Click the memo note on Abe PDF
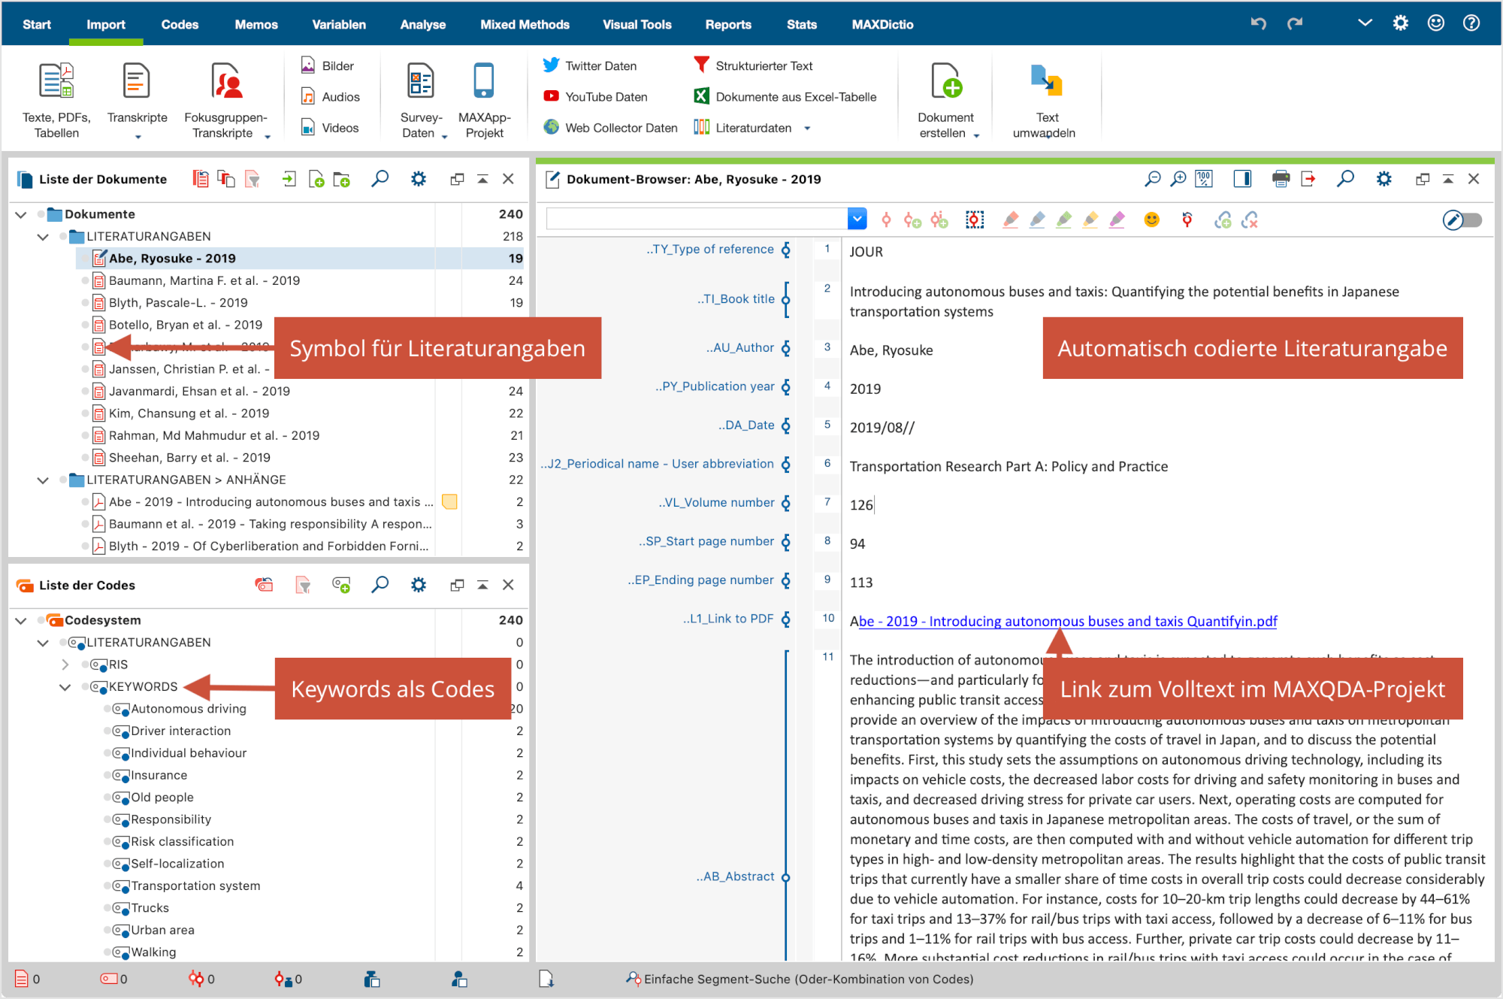The height and width of the screenshot is (999, 1503). (x=449, y=501)
